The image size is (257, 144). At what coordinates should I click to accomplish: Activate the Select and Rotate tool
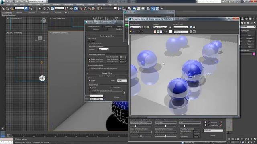48,8
